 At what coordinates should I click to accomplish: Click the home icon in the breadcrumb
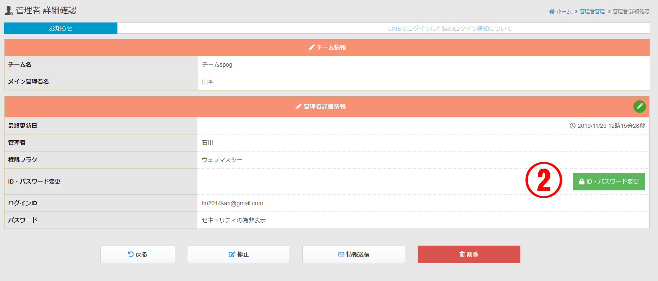click(x=552, y=12)
